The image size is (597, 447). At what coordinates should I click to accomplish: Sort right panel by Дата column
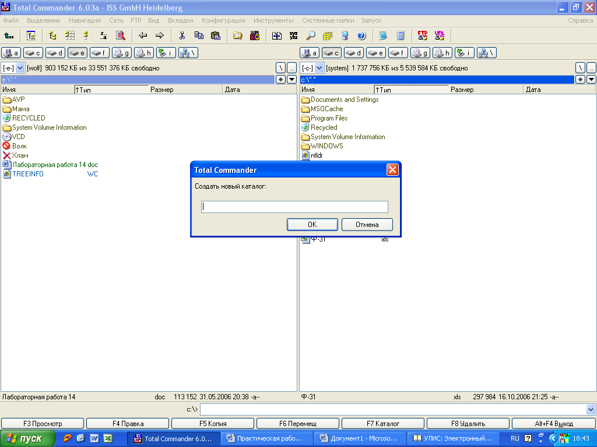559,90
